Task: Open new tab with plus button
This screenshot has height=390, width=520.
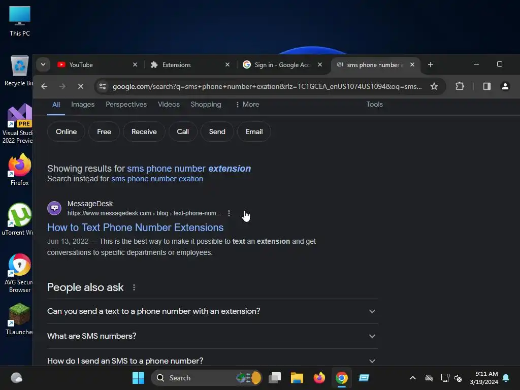Action: [431, 64]
